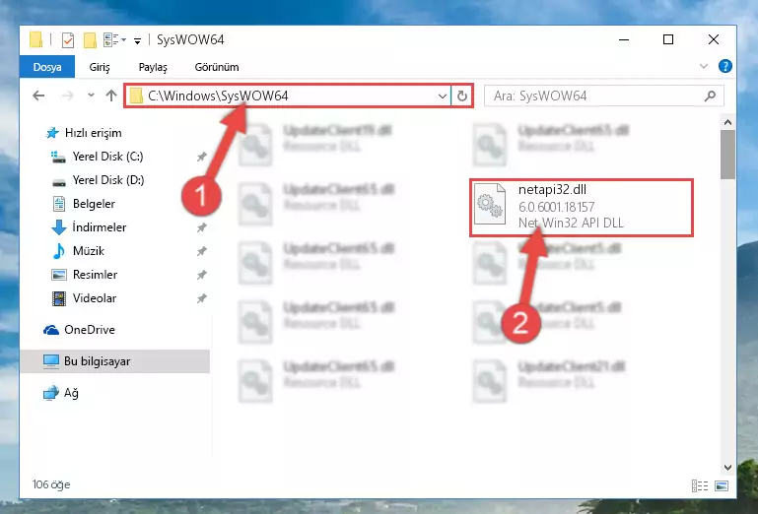Go up one folder level arrow
This screenshot has height=514, width=758.
pyautogui.click(x=111, y=96)
